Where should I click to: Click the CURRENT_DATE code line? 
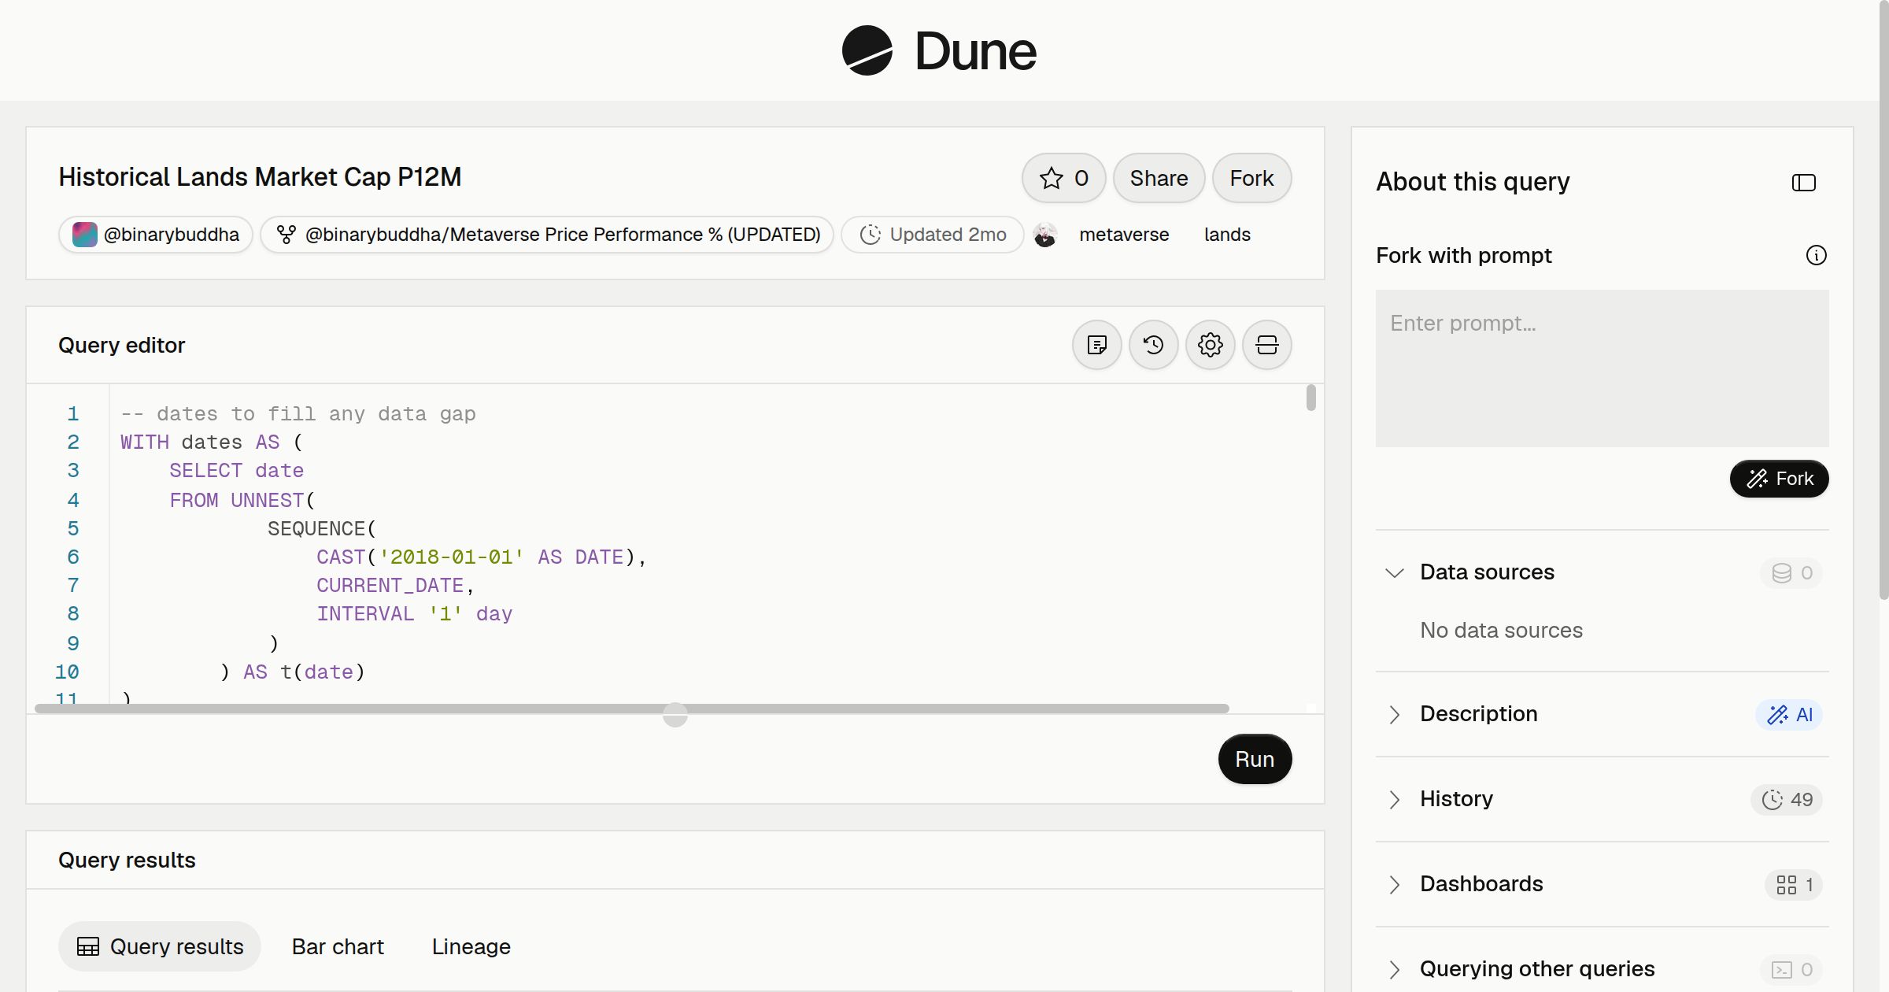[395, 586]
